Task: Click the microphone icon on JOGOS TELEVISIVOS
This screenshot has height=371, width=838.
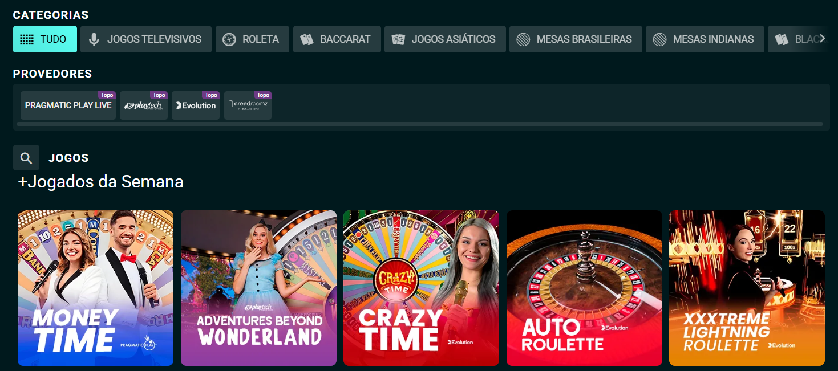Action: point(93,39)
